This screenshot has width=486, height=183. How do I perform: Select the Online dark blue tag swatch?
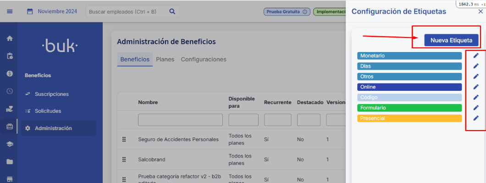tap(409, 87)
